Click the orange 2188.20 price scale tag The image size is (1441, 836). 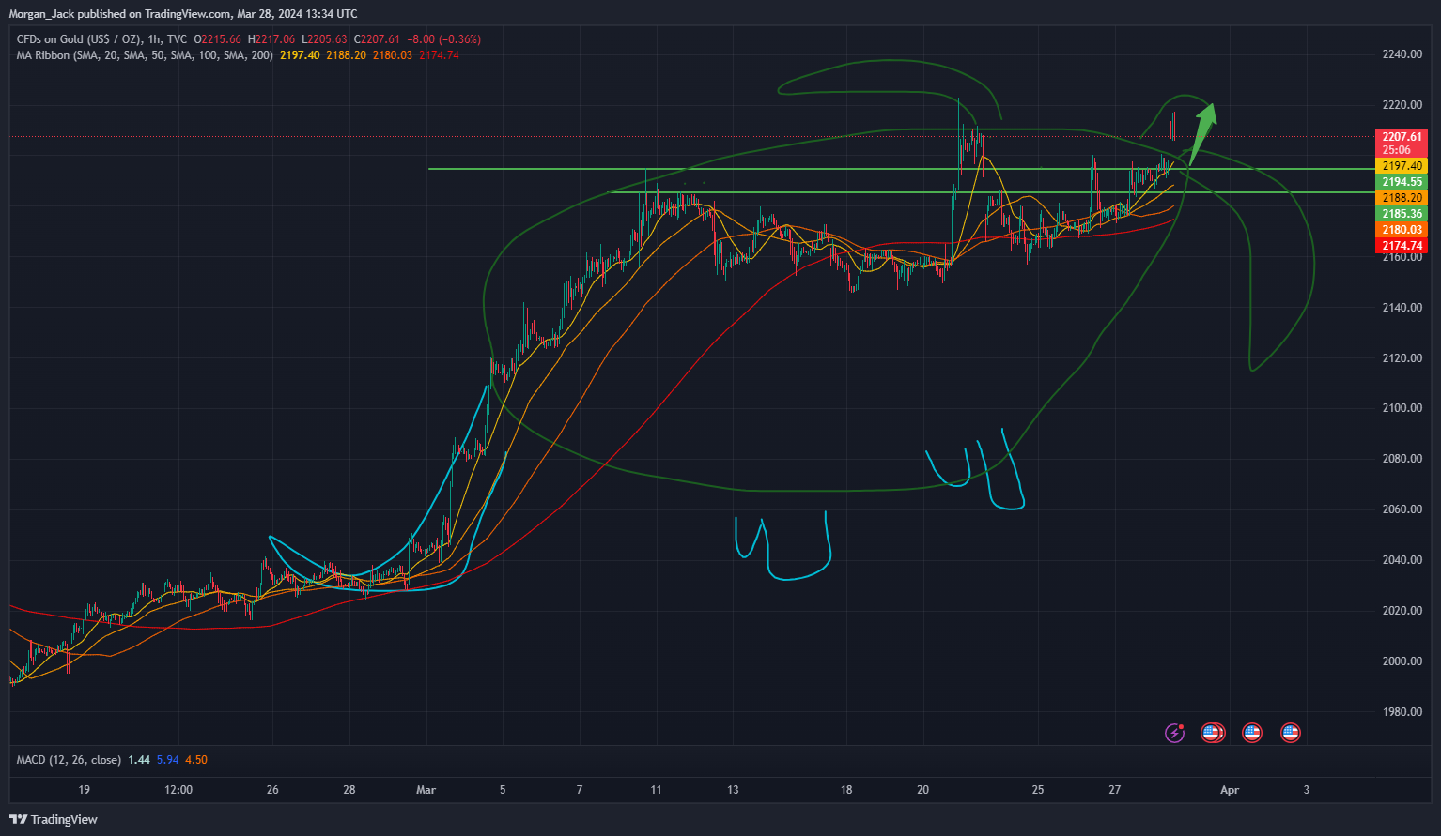tap(1402, 198)
